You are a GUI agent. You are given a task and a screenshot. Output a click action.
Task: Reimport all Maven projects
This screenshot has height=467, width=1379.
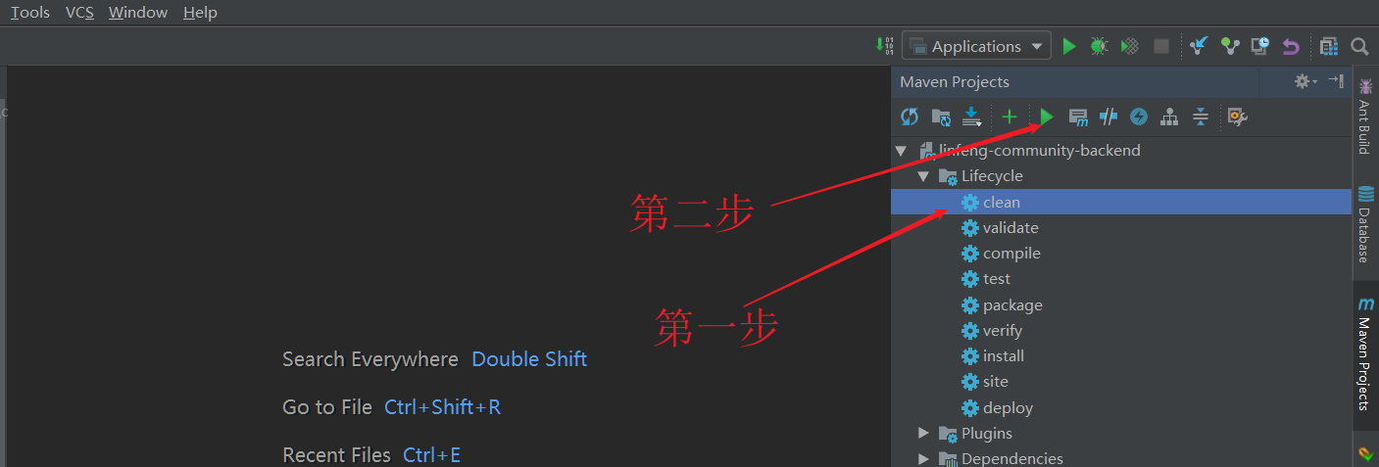click(910, 117)
